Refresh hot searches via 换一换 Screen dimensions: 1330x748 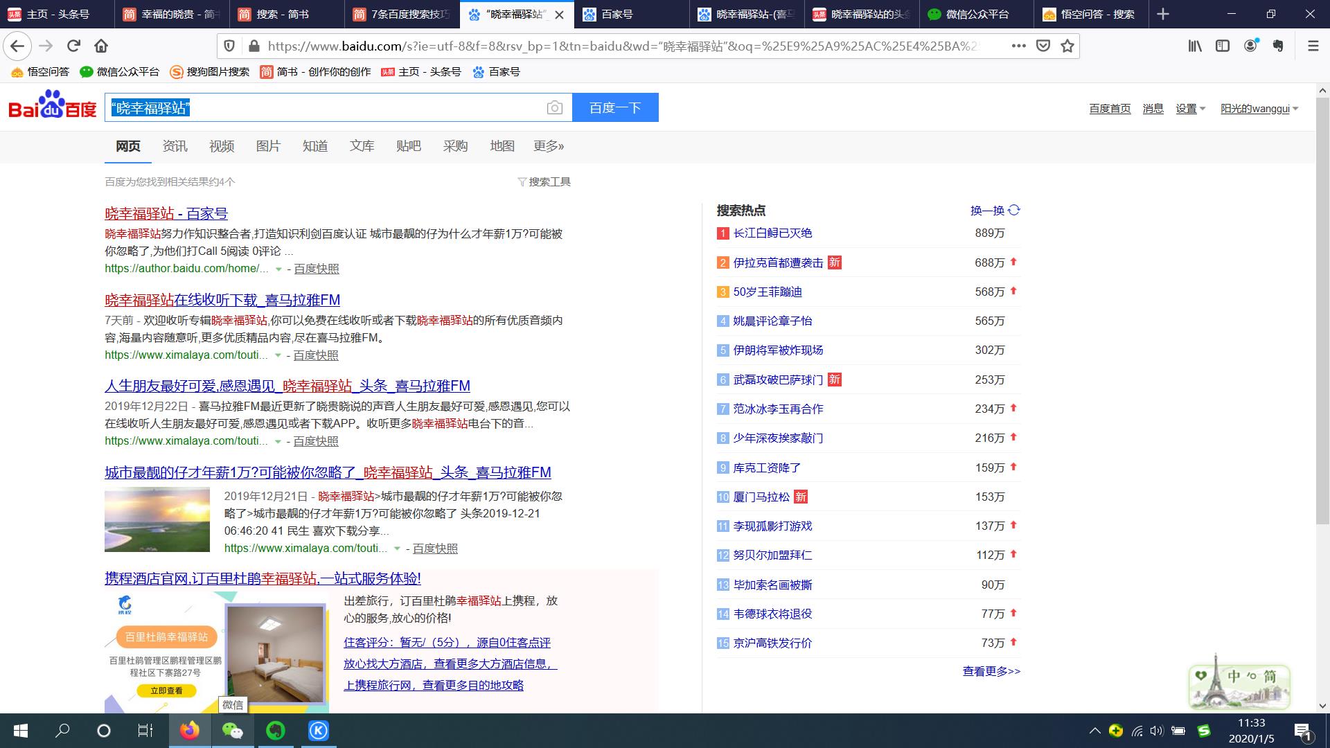(995, 211)
